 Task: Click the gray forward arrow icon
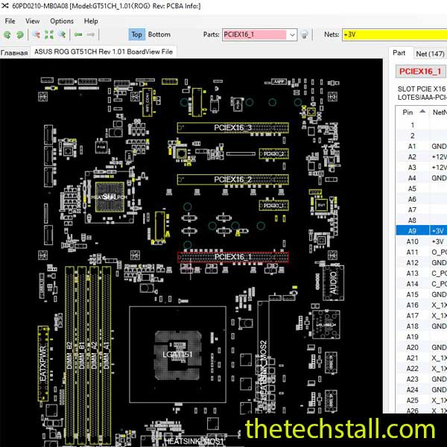(x=91, y=34)
